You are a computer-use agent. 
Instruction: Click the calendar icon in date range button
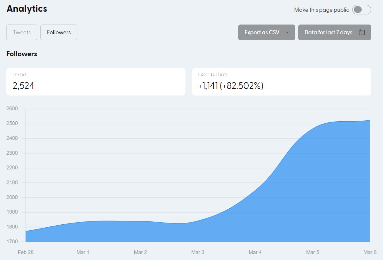point(362,32)
